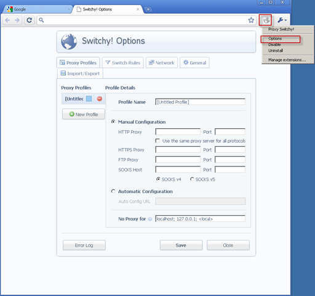Choose Manage extensions... in the menu

click(287, 60)
